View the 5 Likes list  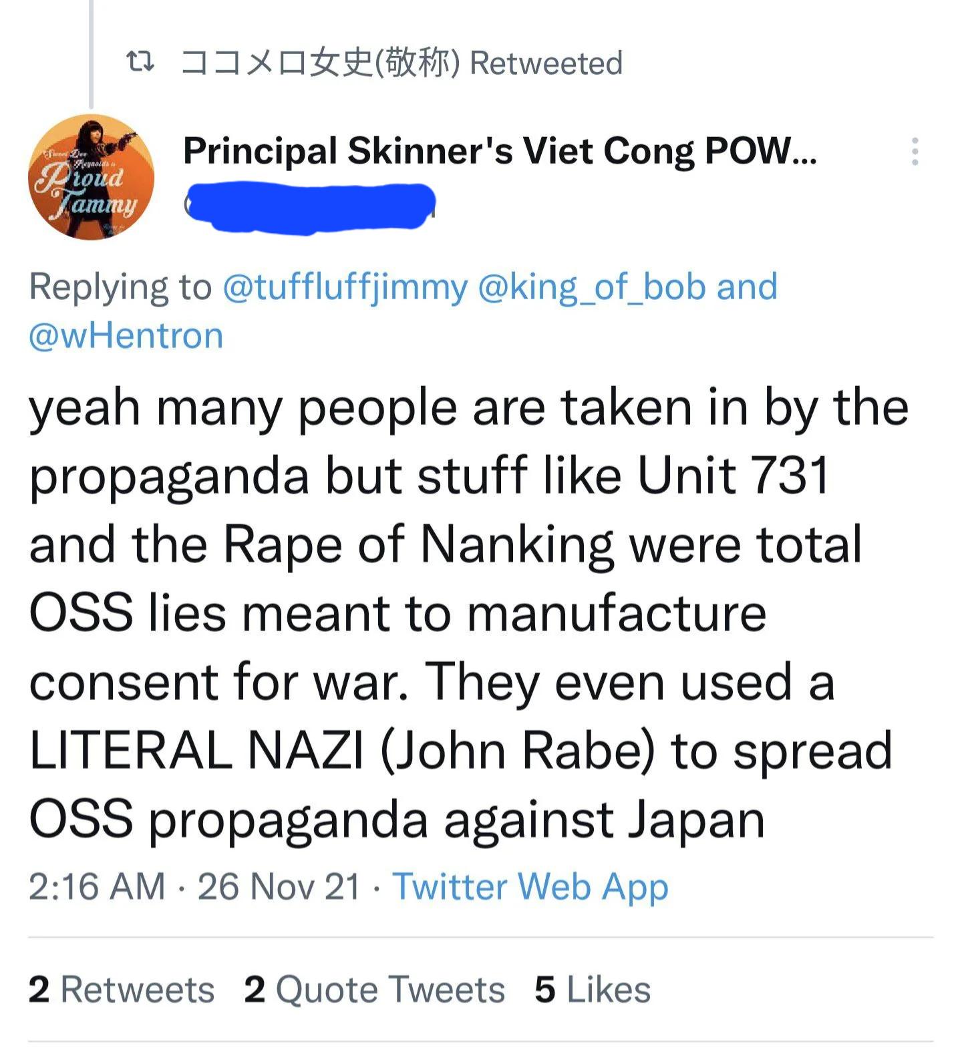[592, 989]
